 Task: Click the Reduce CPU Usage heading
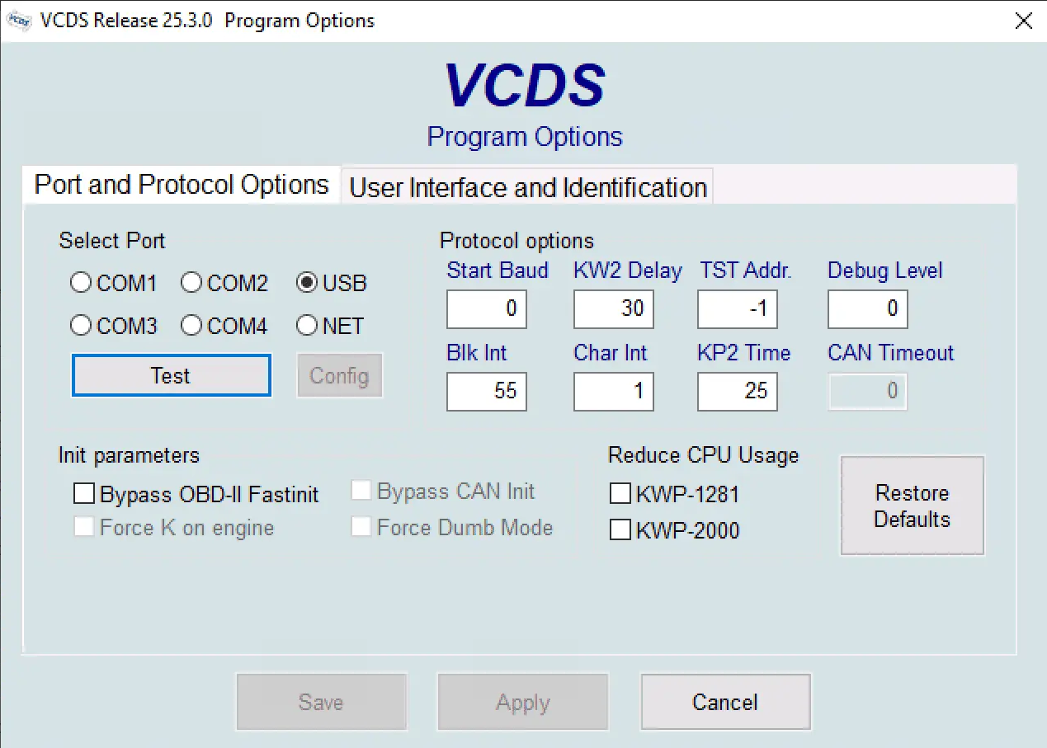[704, 455]
